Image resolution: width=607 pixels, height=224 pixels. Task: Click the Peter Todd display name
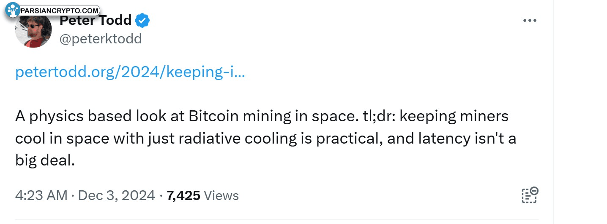click(96, 20)
